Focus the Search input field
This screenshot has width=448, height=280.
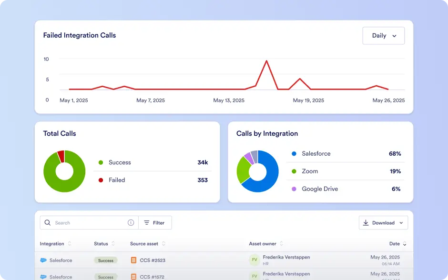pos(89,223)
